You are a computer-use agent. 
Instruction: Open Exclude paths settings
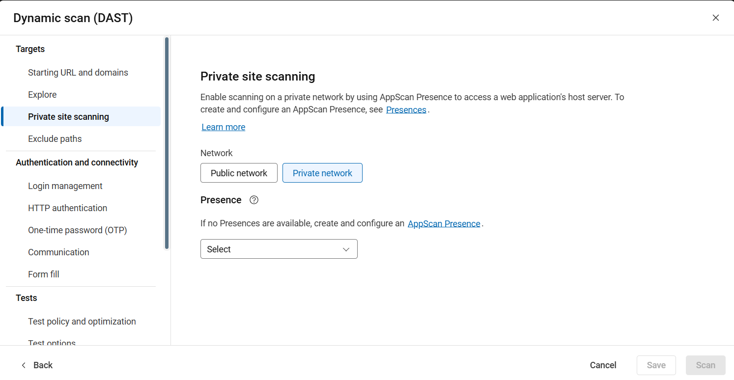pyautogui.click(x=55, y=139)
